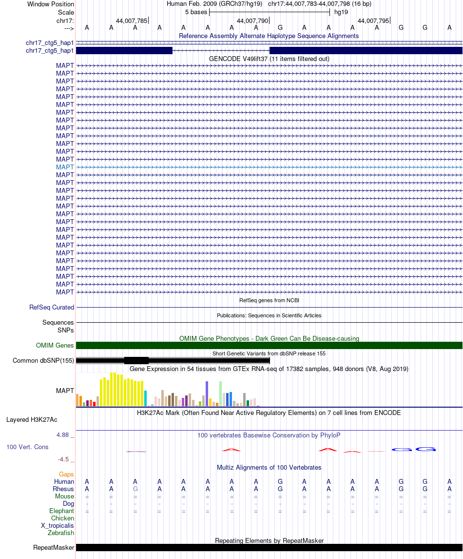The height and width of the screenshot is (559, 463).
Task: Click the Scale label on the left
Action: pyautogui.click(x=66, y=13)
